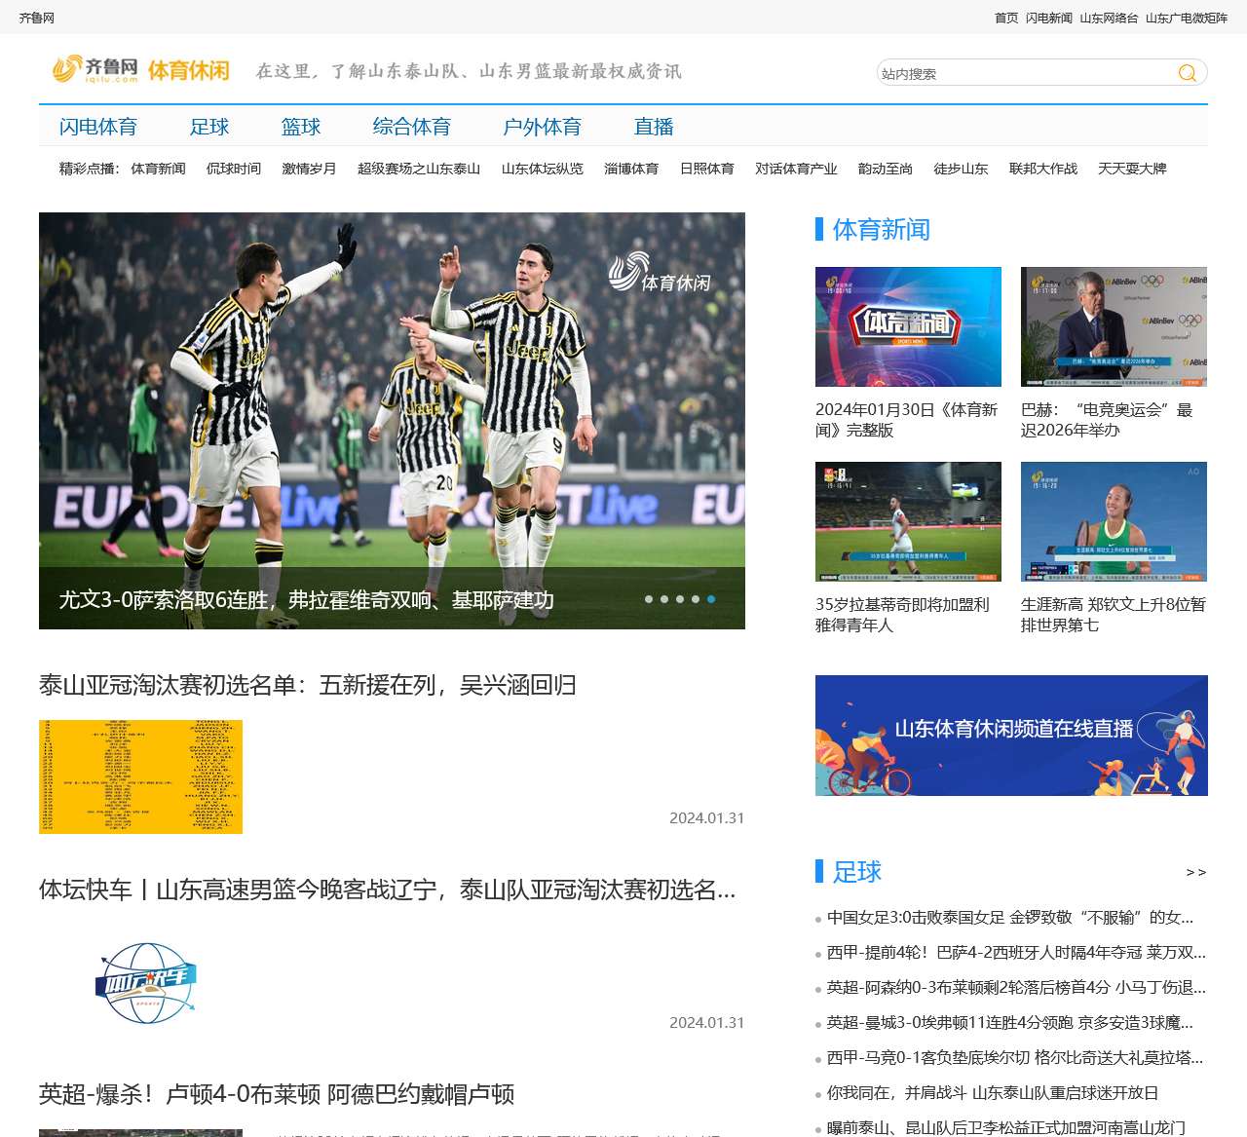Viewport: 1247px width, 1137px height.
Task: Open 西甲-马竞0-1客负垫底埃尔切 article
Action: click(x=1015, y=1058)
